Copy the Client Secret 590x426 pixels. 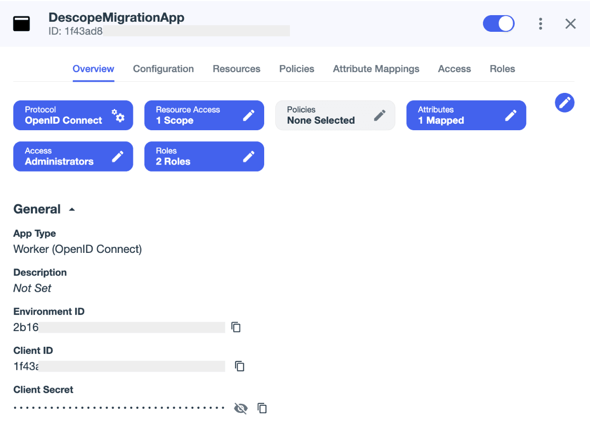tap(262, 408)
